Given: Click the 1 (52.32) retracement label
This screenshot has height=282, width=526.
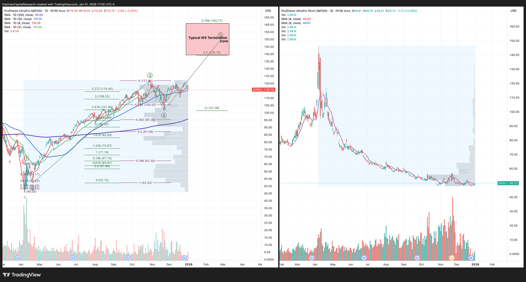Looking at the screenshot, I should [x=145, y=183].
